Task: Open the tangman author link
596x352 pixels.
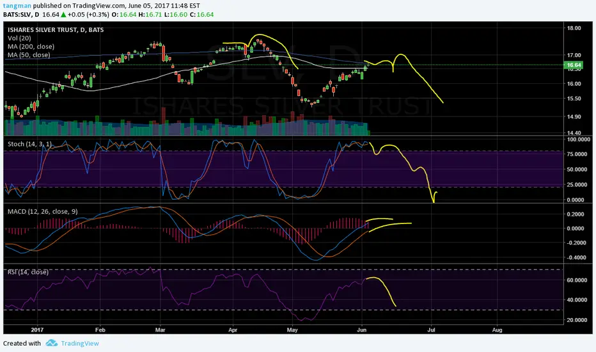Action: coord(17,6)
